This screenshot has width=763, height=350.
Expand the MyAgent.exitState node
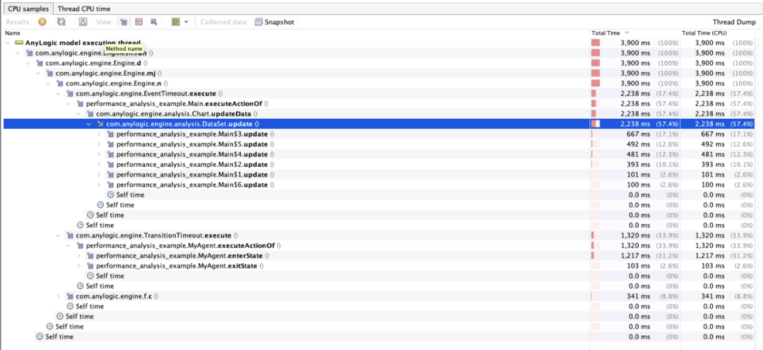78,266
